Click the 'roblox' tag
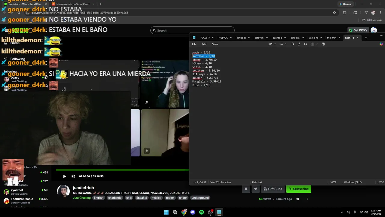Screen dimensions: 385x217 tap(170, 198)
